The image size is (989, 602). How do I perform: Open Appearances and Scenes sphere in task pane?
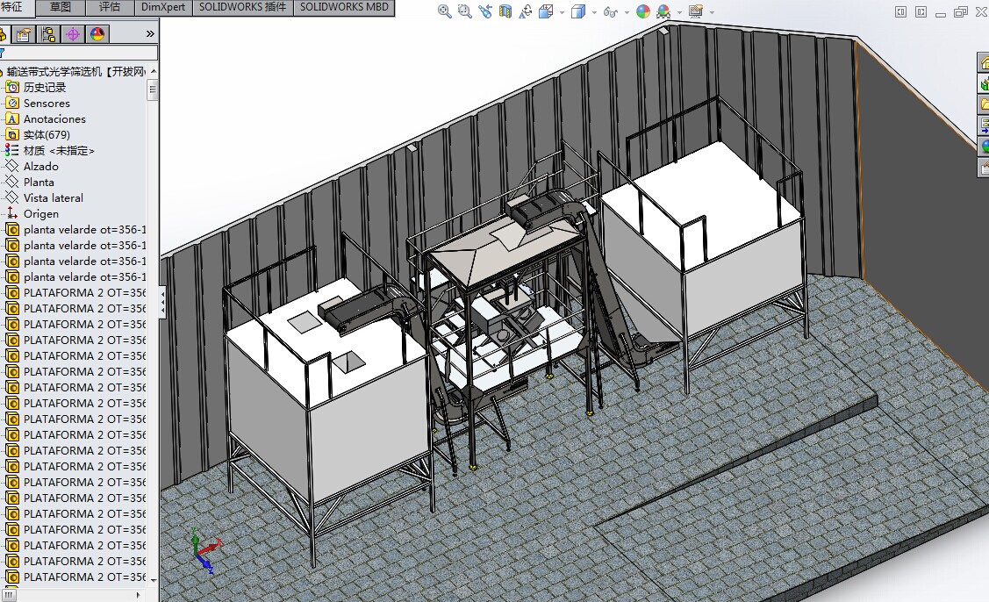point(984,146)
